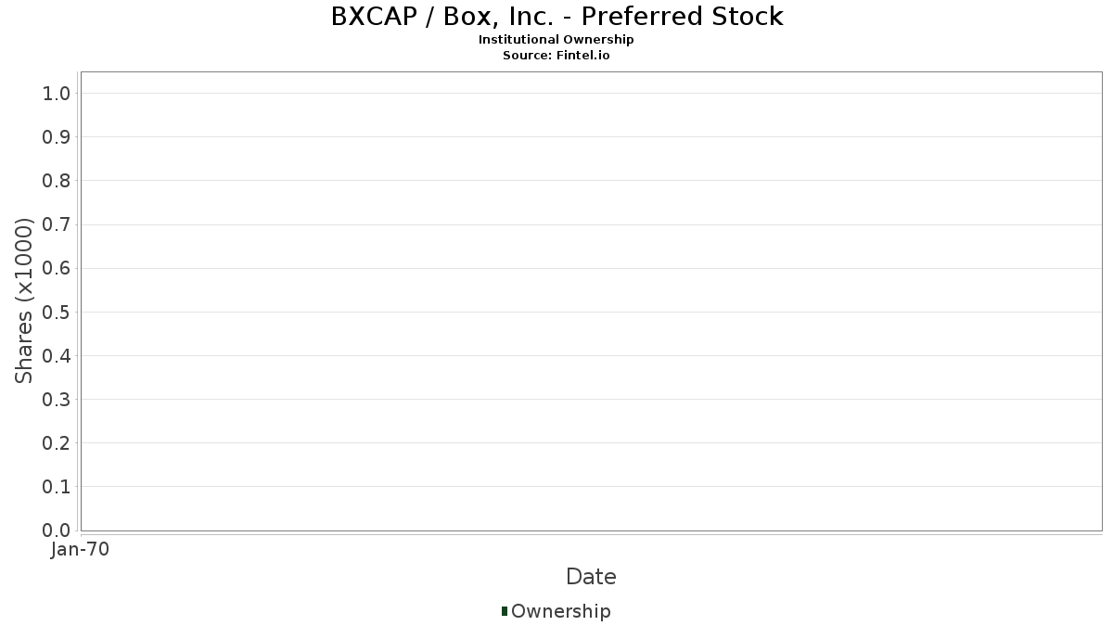The height and width of the screenshot is (626, 1113).
Task: Open the Source: Fintel.io text
Action: click(x=556, y=56)
